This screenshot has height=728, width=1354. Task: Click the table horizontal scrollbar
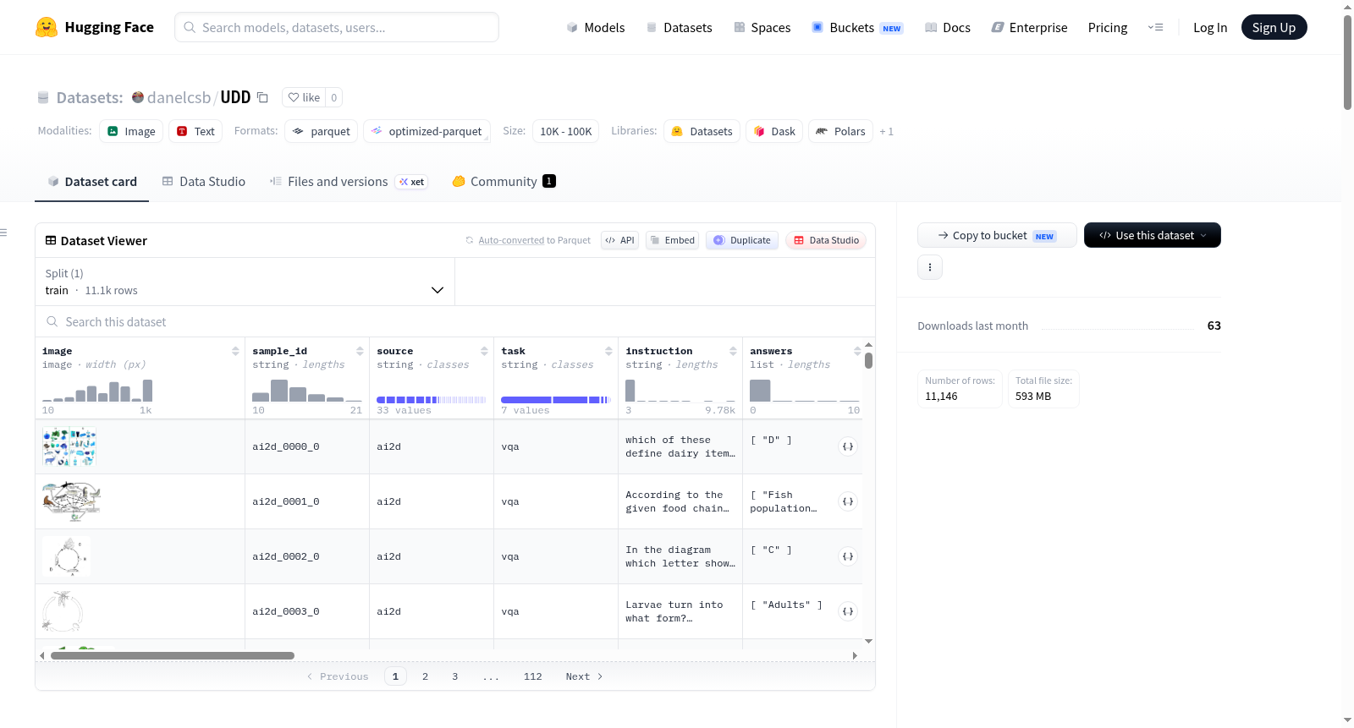pyautogui.click(x=173, y=655)
